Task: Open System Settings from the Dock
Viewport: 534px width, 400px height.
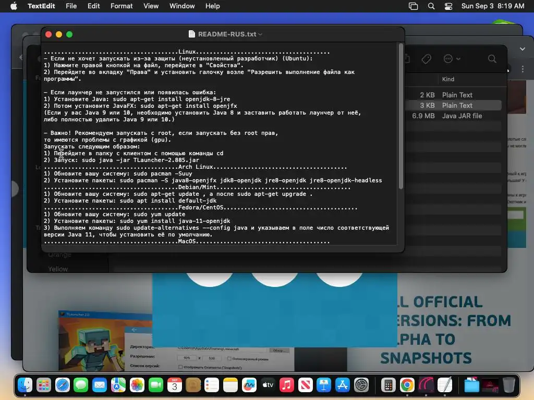Action: [361, 385]
